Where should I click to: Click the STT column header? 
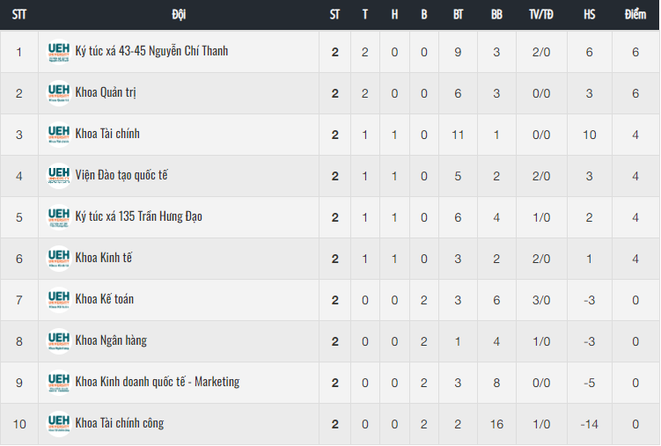coord(19,15)
